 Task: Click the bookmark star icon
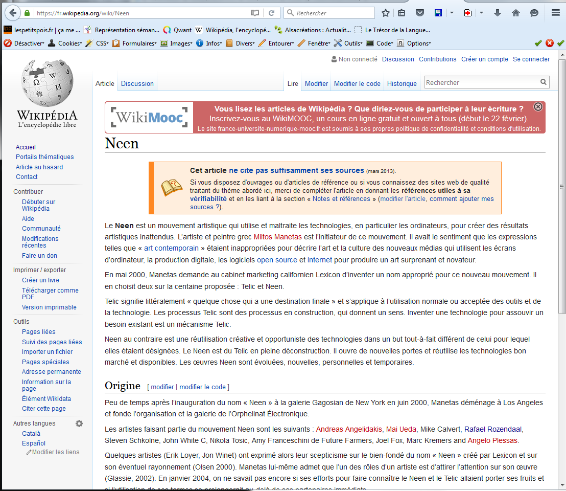click(386, 13)
